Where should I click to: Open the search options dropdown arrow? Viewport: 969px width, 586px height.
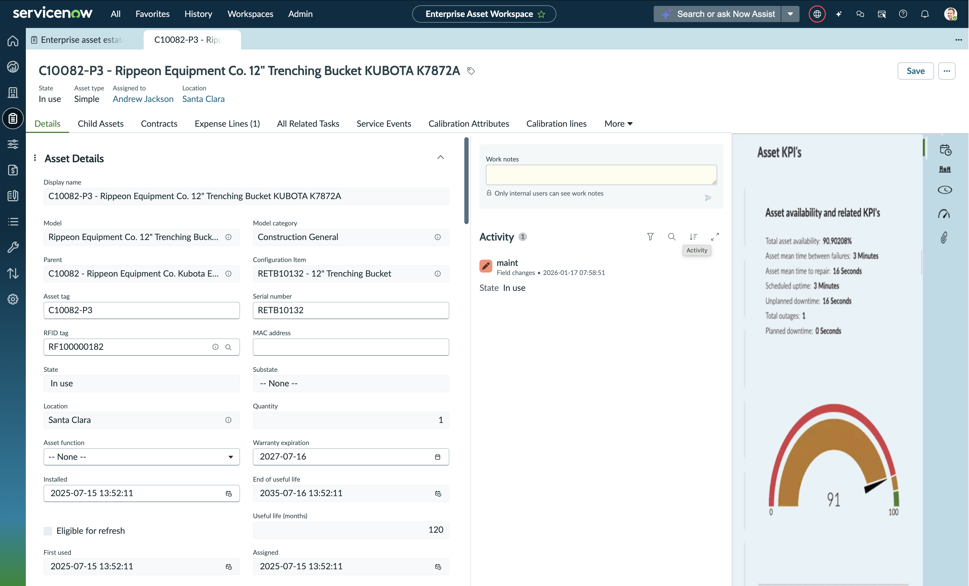790,14
